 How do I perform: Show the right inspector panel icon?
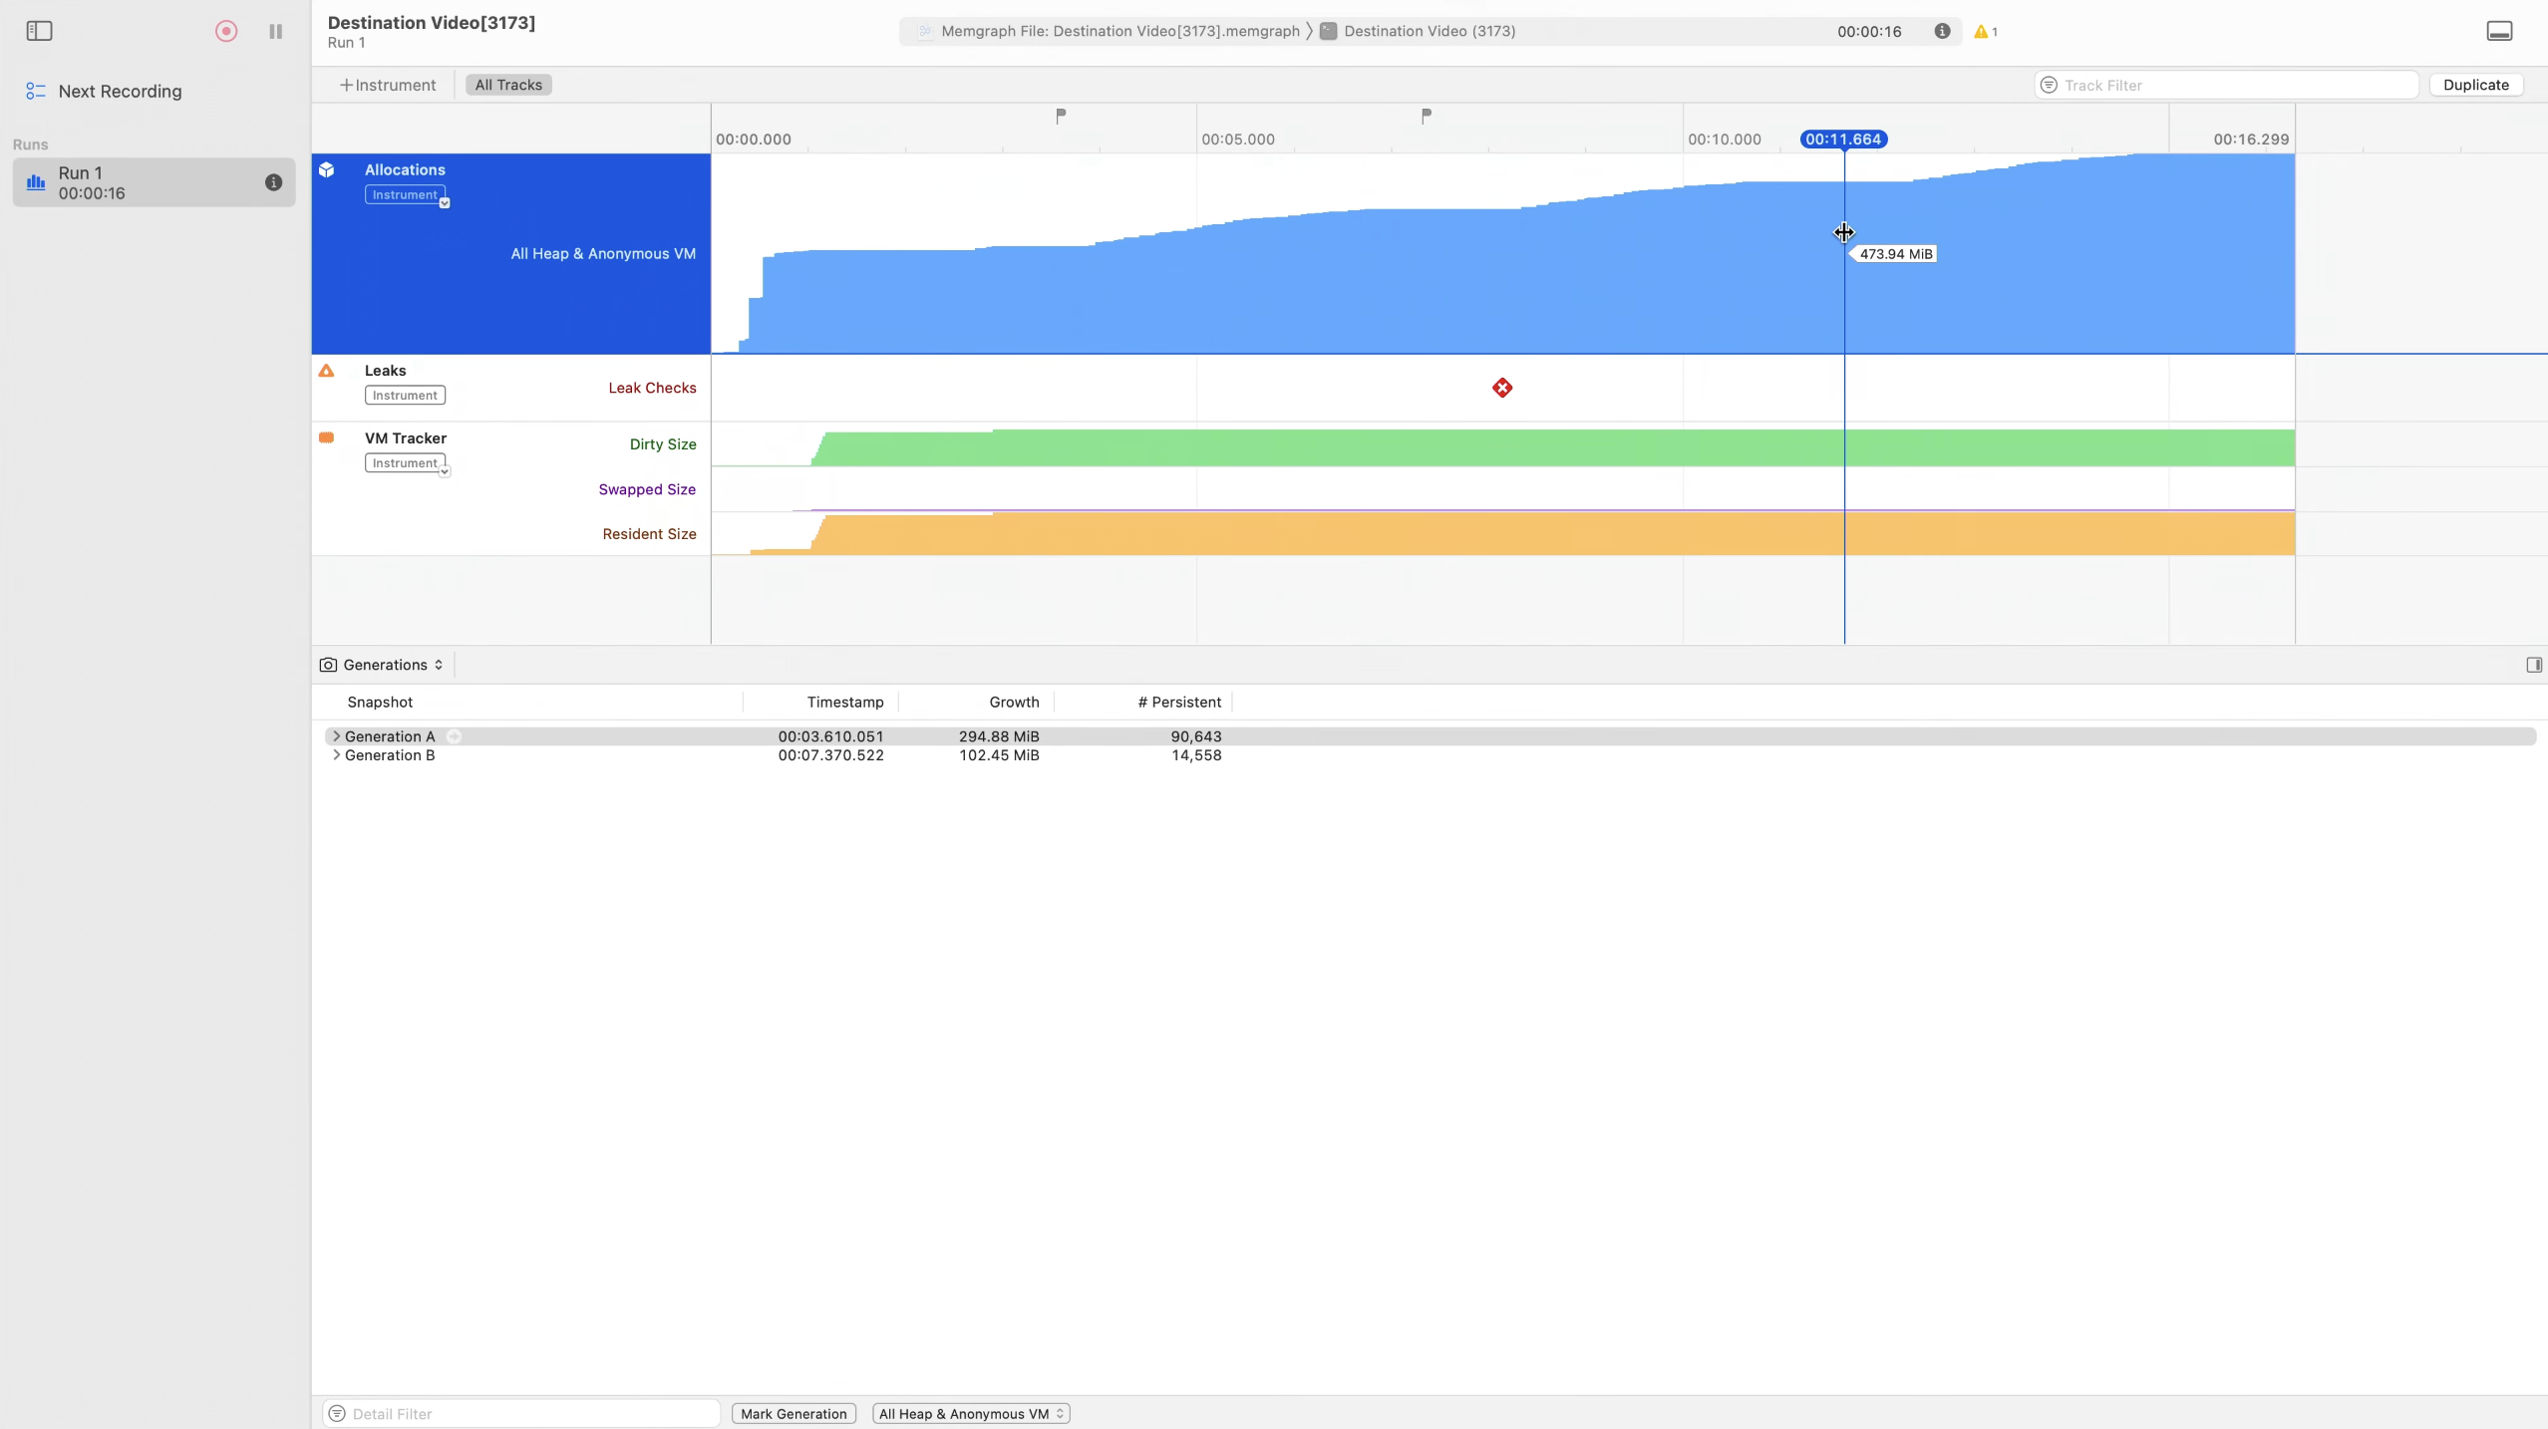tap(2533, 665)
